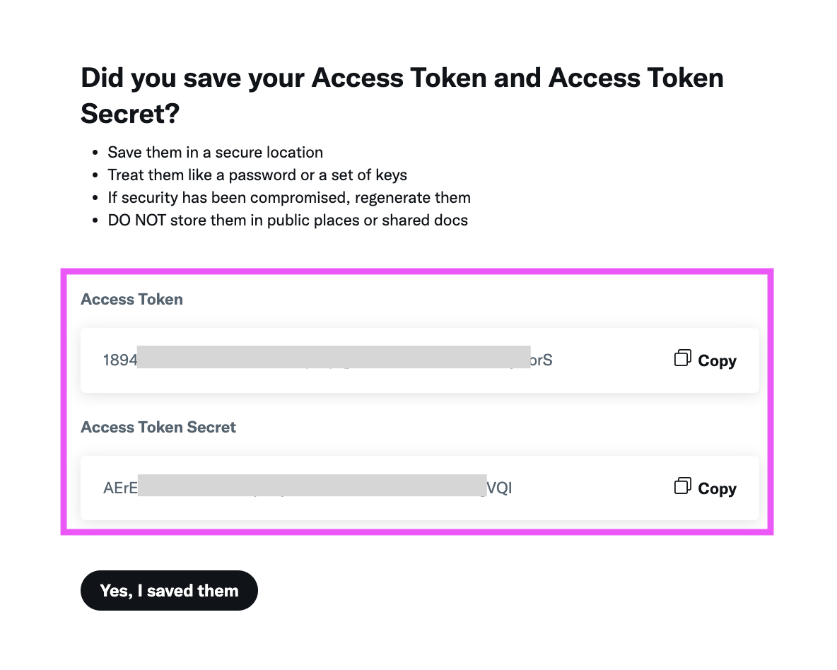Click inside the Access Token value box
The width and height of the screenshot is (837, 670).
pos(420,360)
